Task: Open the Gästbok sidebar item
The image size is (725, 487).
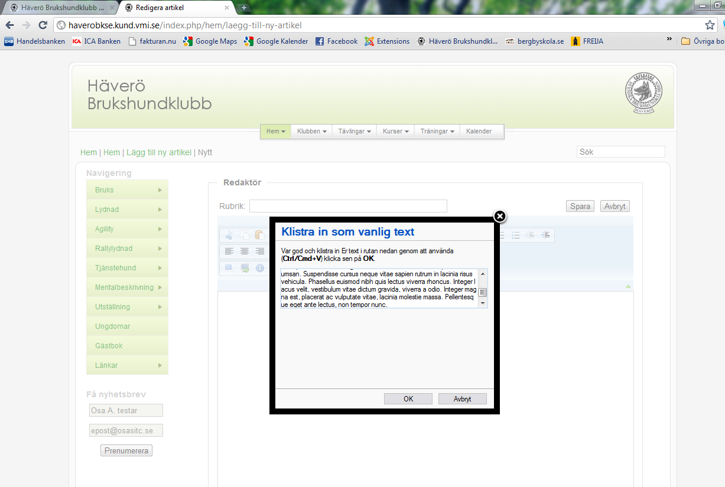Action: tap(127, 346)
